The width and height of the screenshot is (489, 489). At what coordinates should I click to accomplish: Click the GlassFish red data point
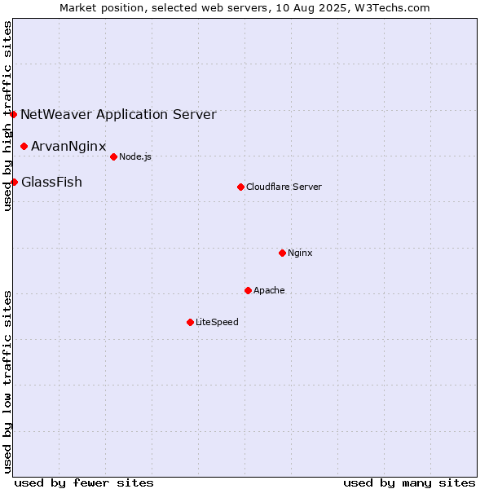[15, 182]
